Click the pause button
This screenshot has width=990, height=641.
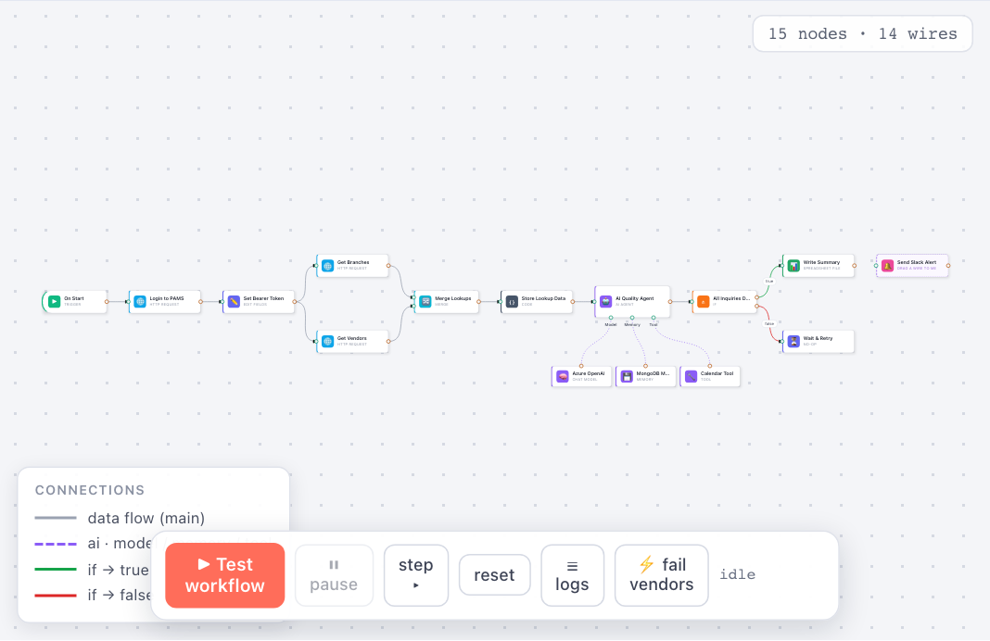(x=334, y=575)
